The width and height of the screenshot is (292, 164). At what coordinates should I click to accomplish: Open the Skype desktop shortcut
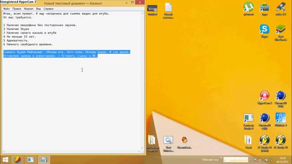265,31
